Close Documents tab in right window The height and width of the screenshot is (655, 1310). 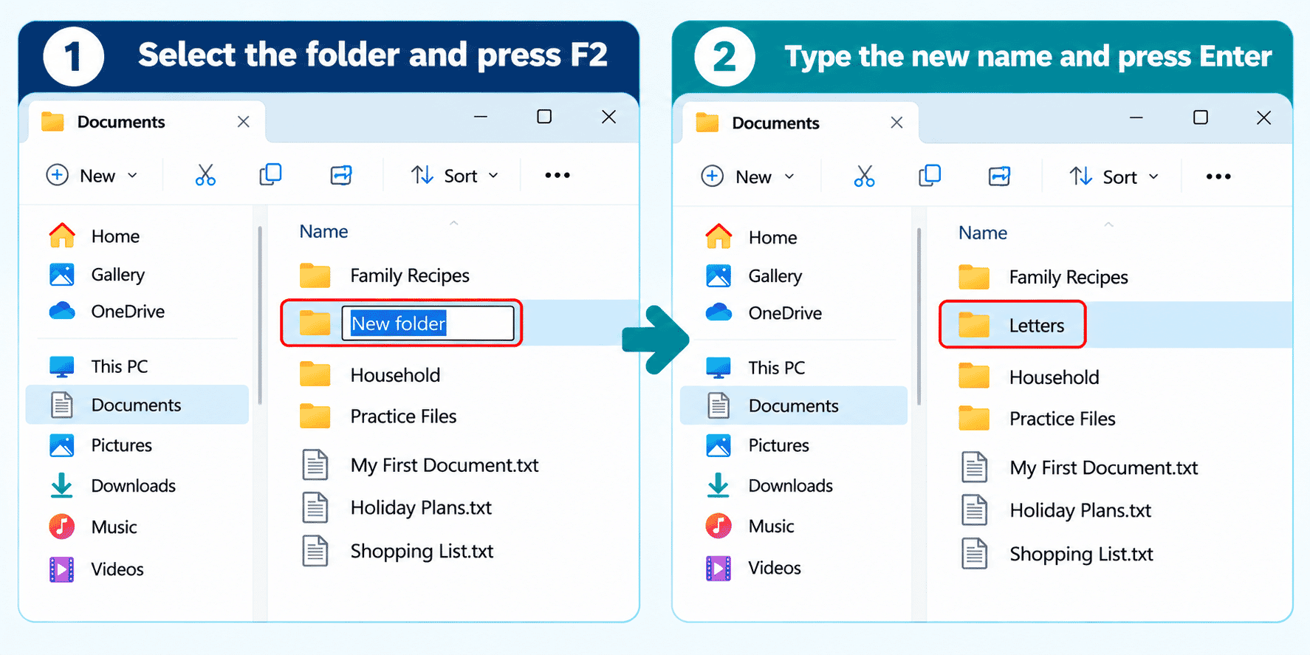[896, 123]
